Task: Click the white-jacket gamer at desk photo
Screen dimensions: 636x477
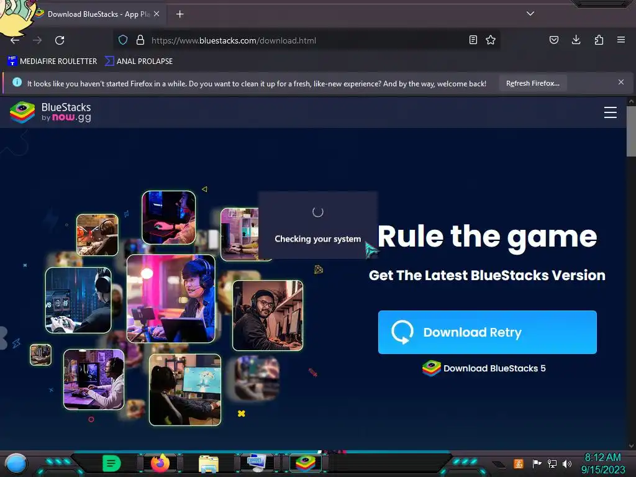Action: point(94,379)
